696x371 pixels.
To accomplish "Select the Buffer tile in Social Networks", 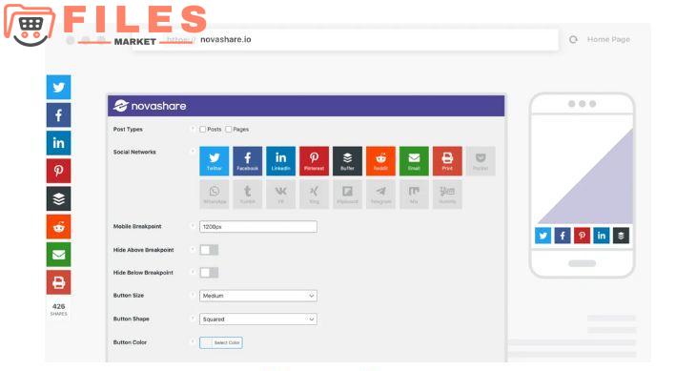I will [348, 161].
